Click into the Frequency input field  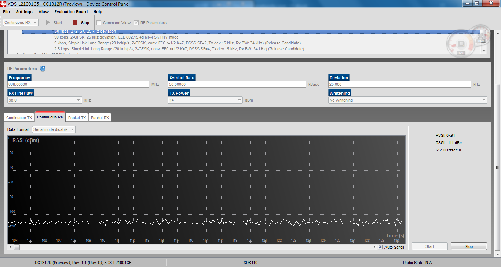(78, 84)
